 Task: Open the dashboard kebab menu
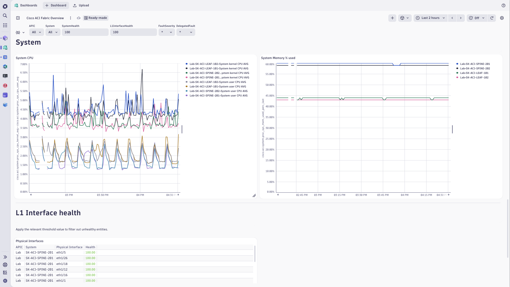coord(70,18)
